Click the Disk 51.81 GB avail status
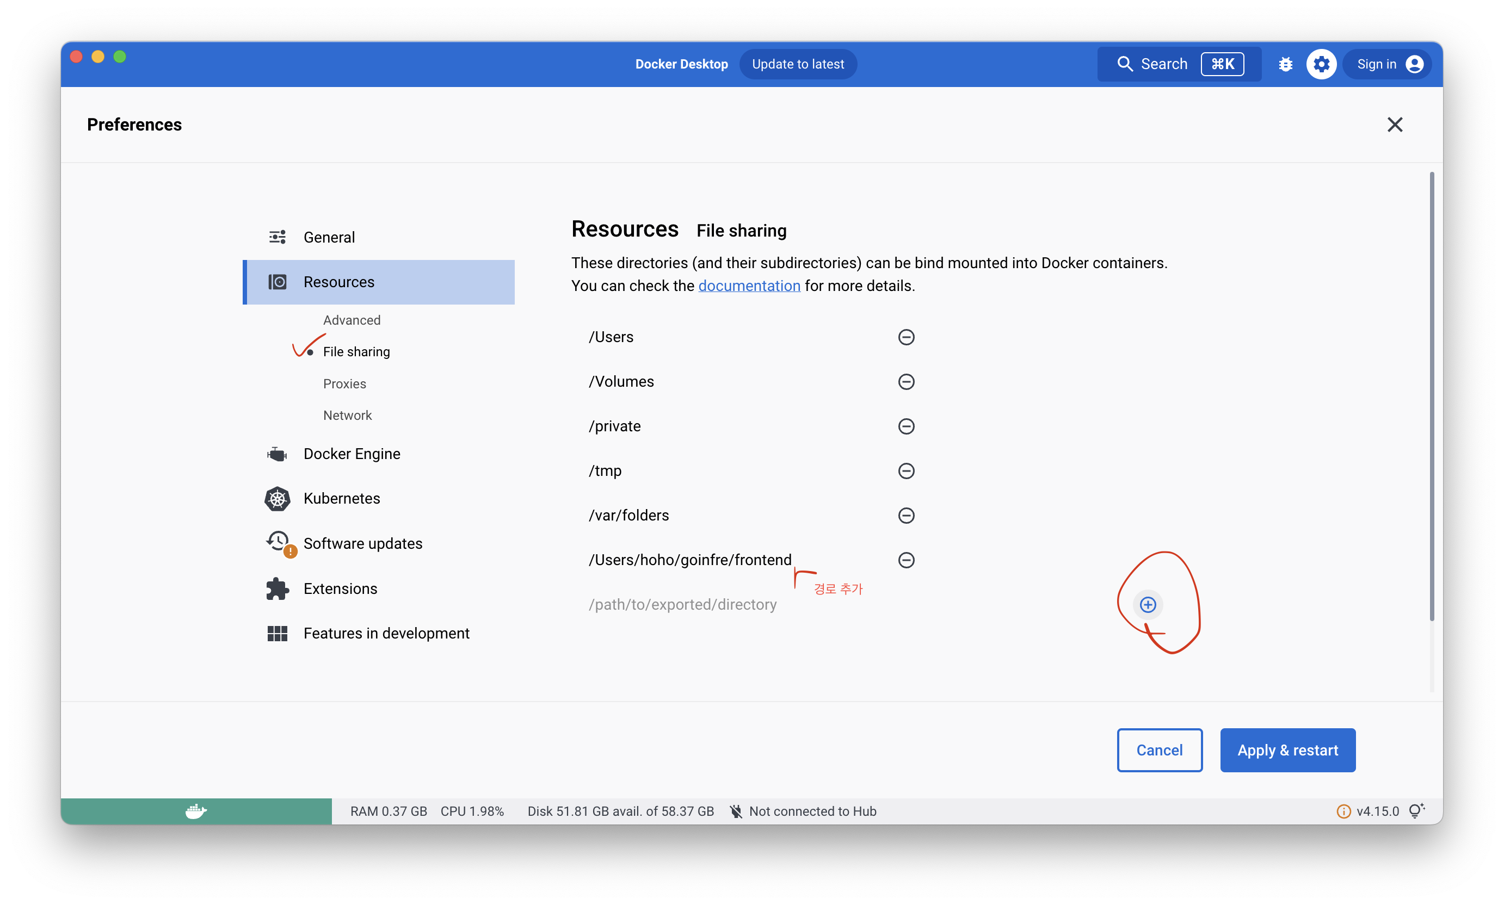Viewport: 1504px width, 905px height. tap(620, 811)
